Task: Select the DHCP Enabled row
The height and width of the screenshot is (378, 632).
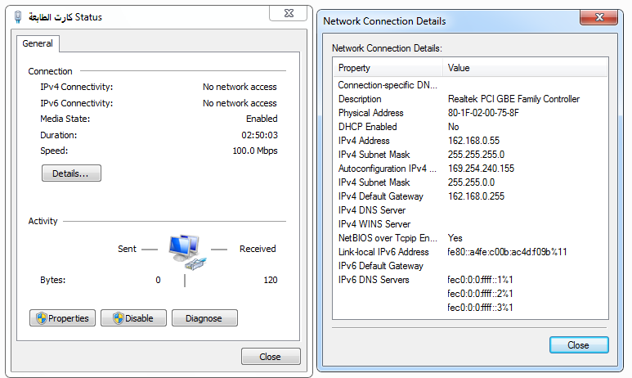Action: pos(470,127)
